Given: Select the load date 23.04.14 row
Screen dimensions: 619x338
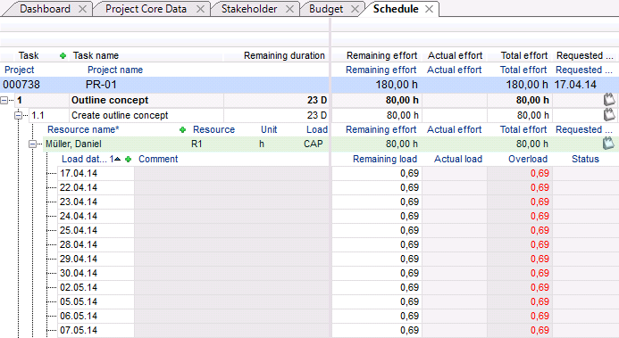Looking at the screenshot, I should click(79, 202).
